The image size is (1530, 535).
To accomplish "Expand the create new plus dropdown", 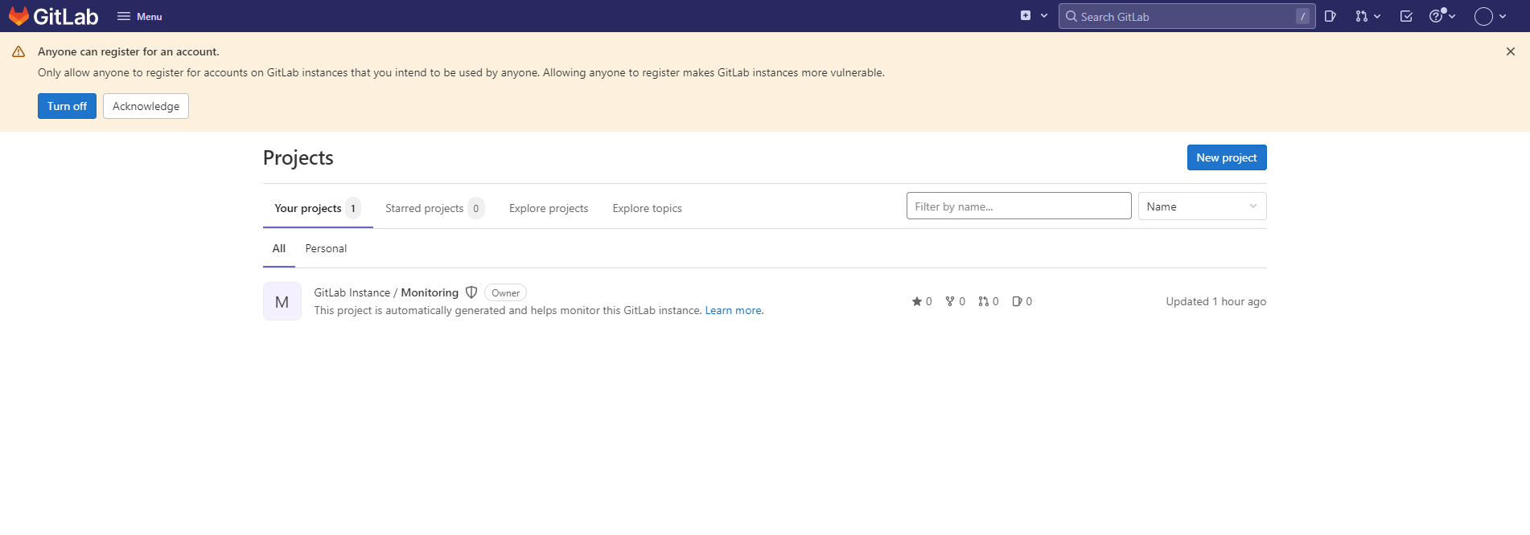I will pos(1034,16).
